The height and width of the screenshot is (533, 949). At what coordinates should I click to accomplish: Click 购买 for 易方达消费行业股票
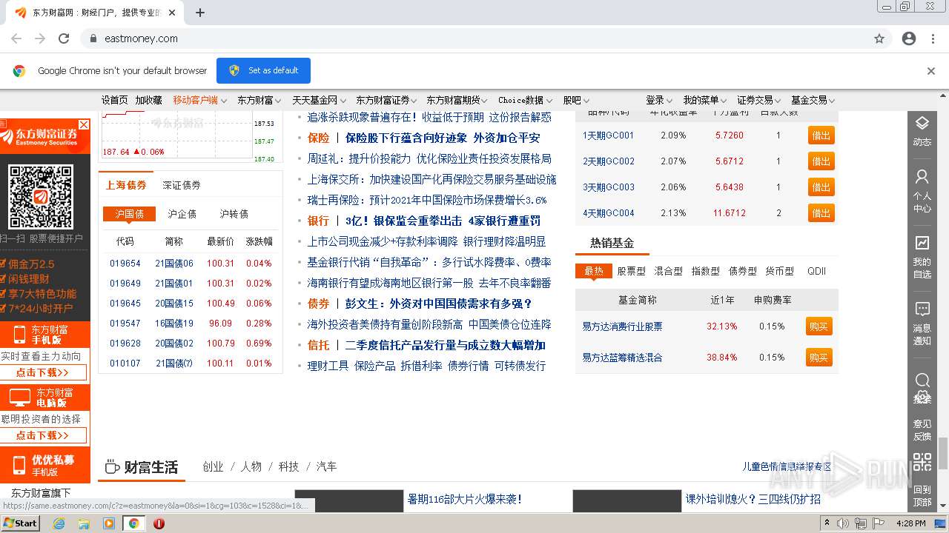tap(819, 326)
